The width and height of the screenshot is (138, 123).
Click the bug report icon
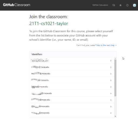coord(120,5)
